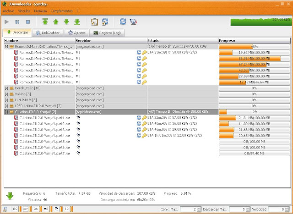This screenshot has height=214, width=293.
Task: Open the Complementos menu
Action: 61,11
